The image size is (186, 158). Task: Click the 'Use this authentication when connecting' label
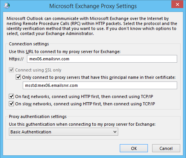[x=82, y=124]
